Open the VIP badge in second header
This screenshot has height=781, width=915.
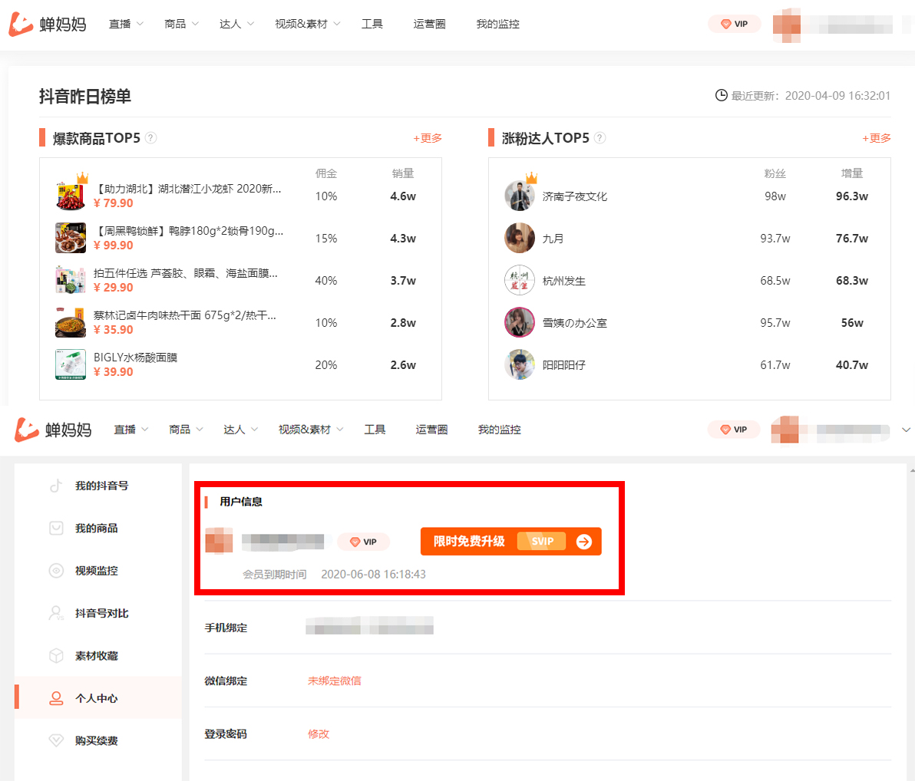[x=734, y=430]
